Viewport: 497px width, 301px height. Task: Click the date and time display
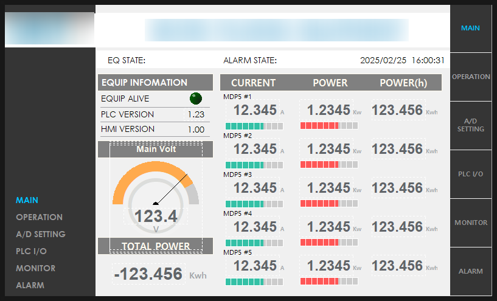(x=402, y=60)
